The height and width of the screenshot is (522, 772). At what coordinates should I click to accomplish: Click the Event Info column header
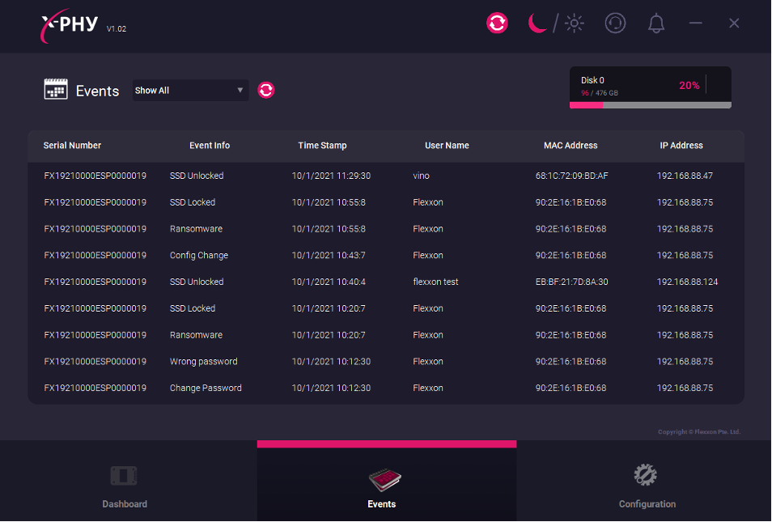click(x=210, y=146)
